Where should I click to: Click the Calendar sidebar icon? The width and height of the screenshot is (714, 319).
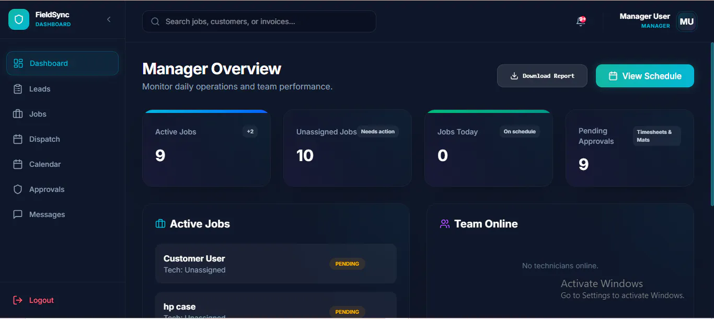pyautogui.click(x=18, y=164)
